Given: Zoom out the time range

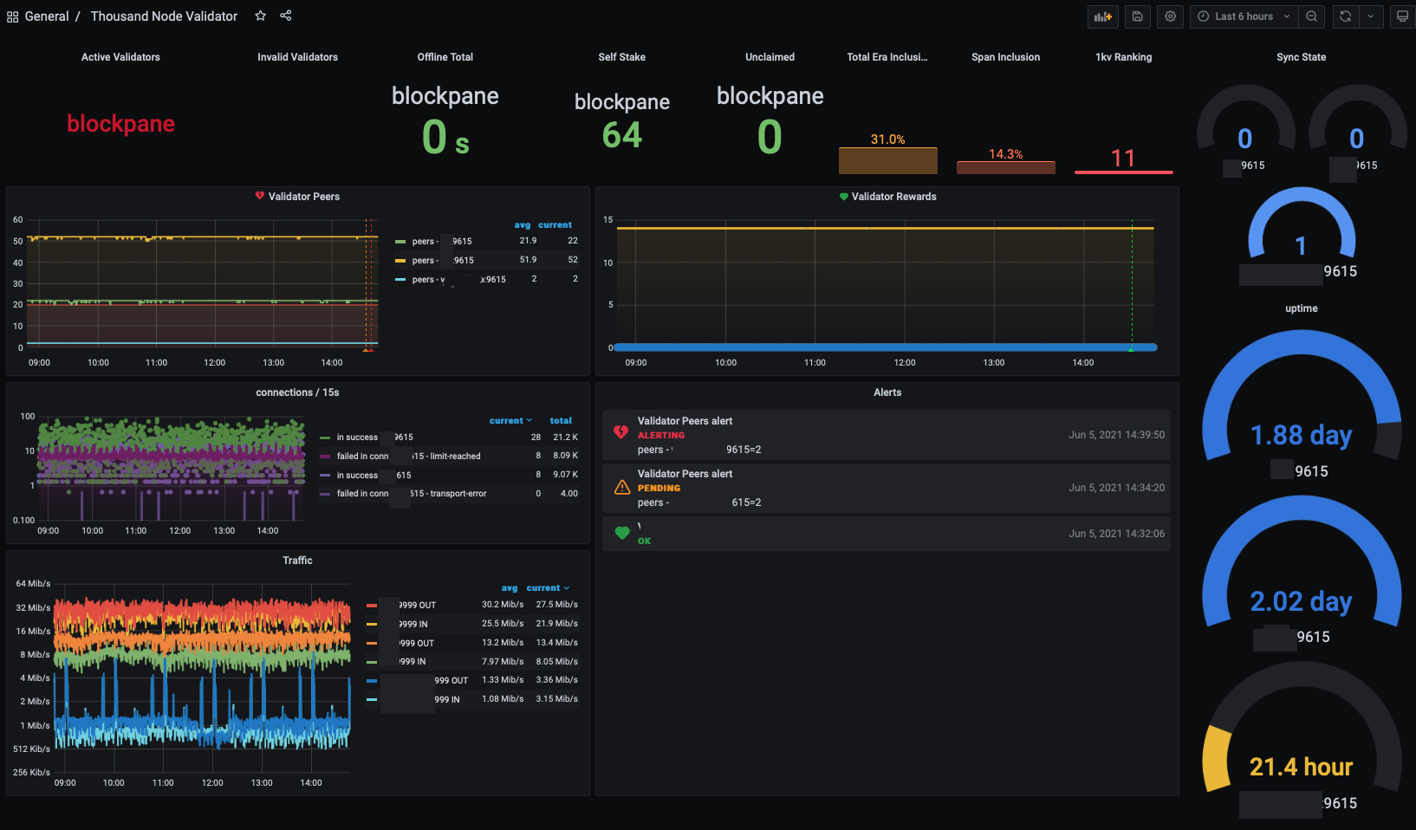Looking at the screenshot, I should [1312, 16].
